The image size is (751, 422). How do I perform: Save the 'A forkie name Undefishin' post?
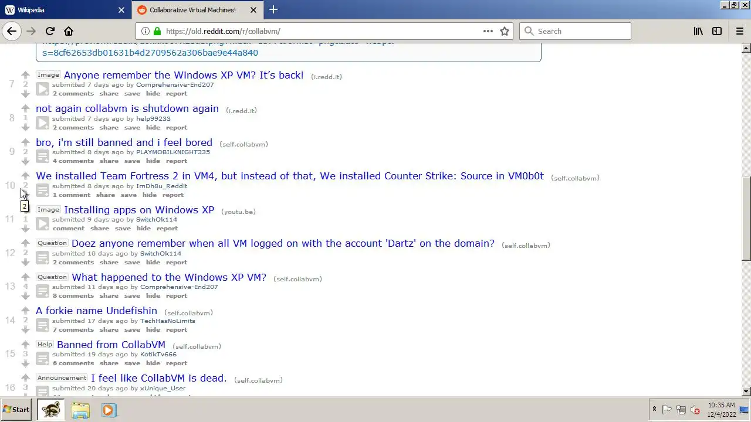coord(132,330)
